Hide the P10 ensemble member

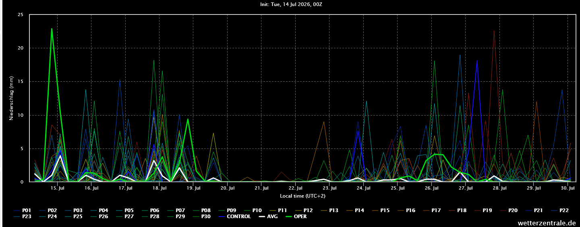tap(253, 210)
